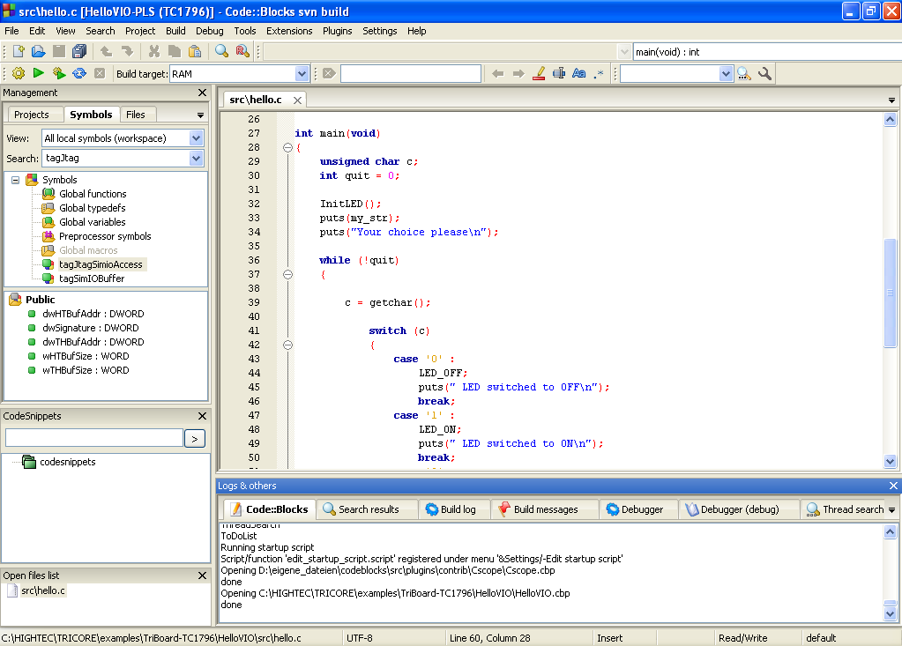Click the CodeSnippets search arrow button
Viewport: 902px width, 646px height.
click(x=195, y=437)
